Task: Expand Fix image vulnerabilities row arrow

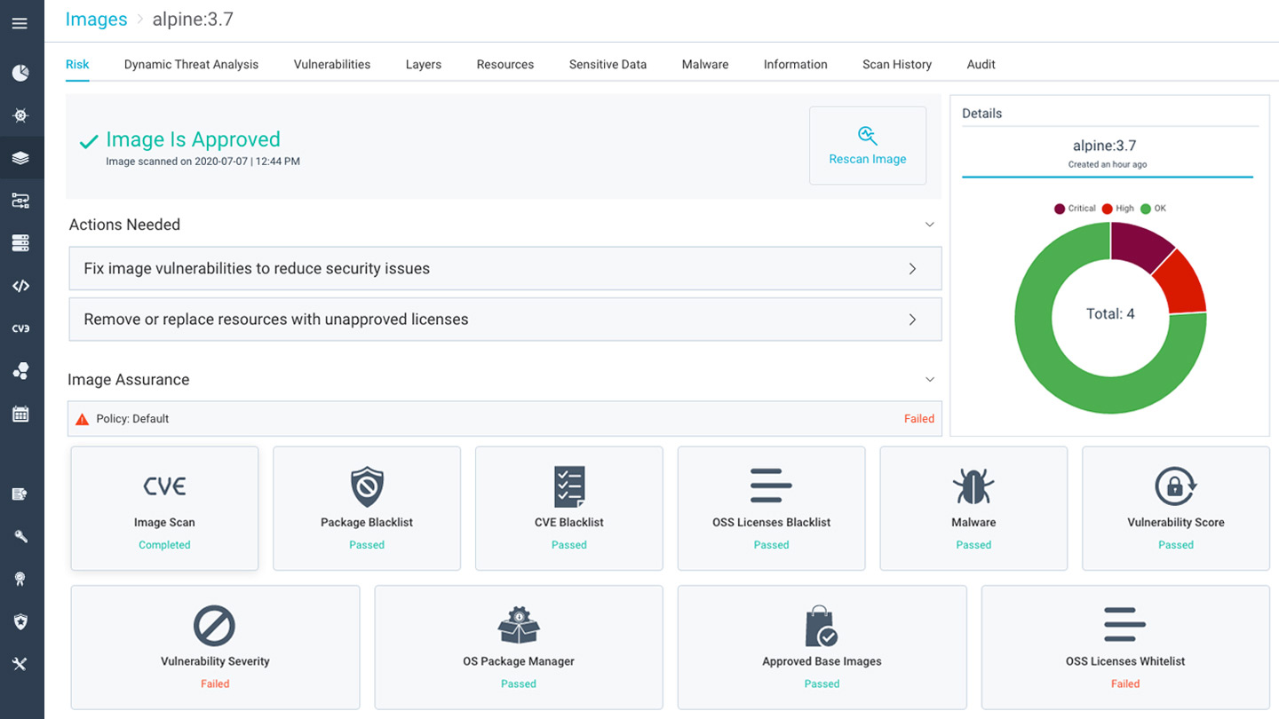Action: click(x=912, y=269)
